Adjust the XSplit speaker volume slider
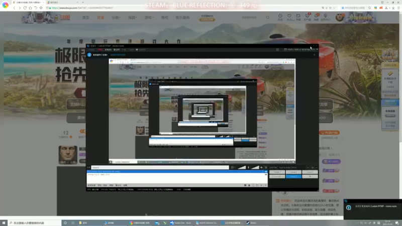The width and height of the screenshot is (402, 226). [x=255, y=168]
